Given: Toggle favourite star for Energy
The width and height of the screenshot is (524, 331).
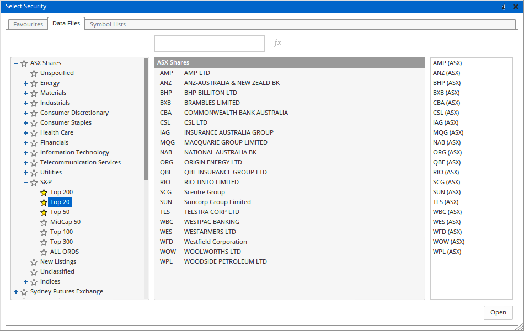Looking at the screenshot, I should coord(34,83).
